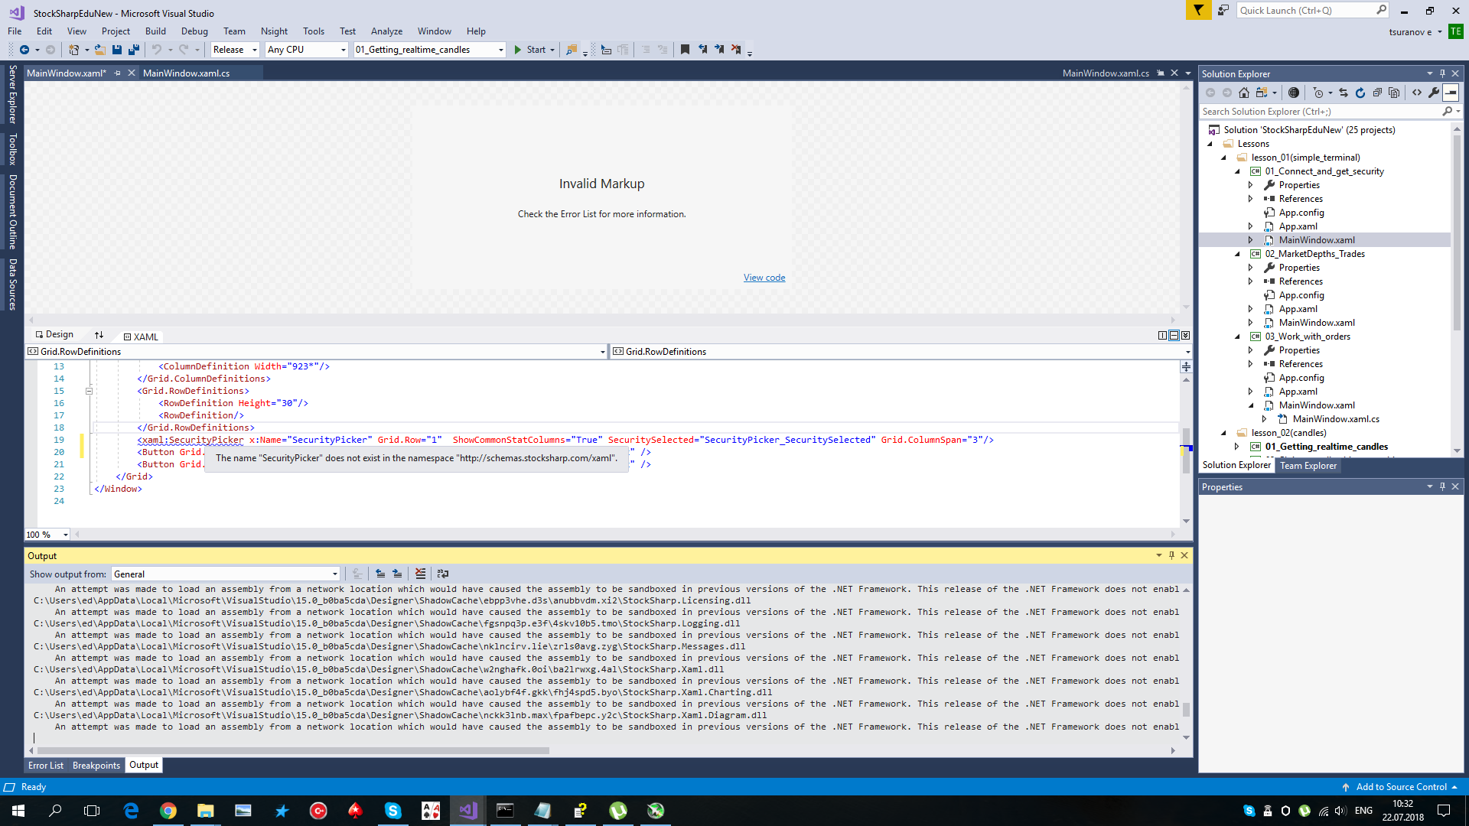Image resolution: width=1469 pixels, height=826 pixels.
Task: Toggle Preview Selected Items in Solution Explorer
Action: [1451, 93]
